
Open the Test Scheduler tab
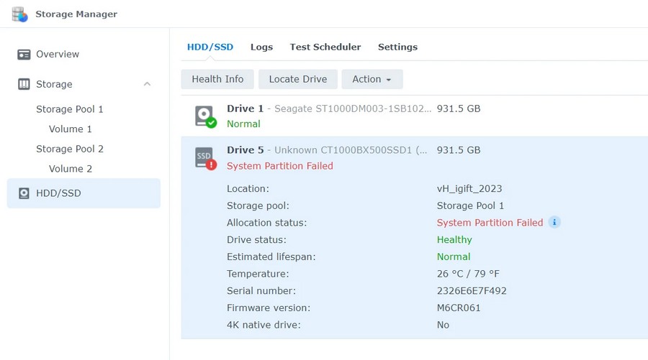point(325,47)
